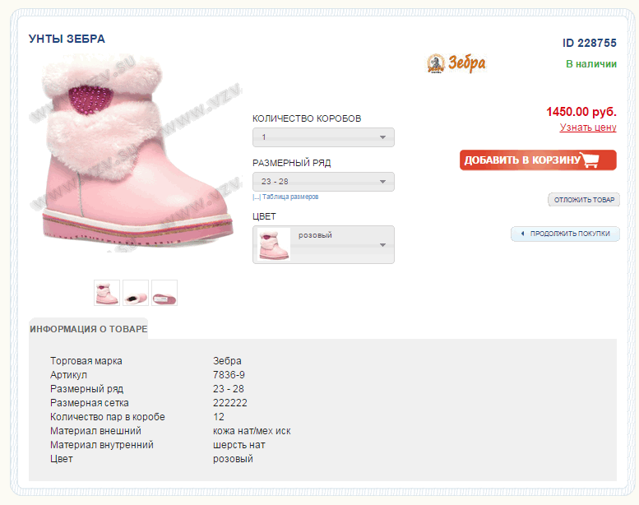Click the Отложить товар button

pos(584,200)
